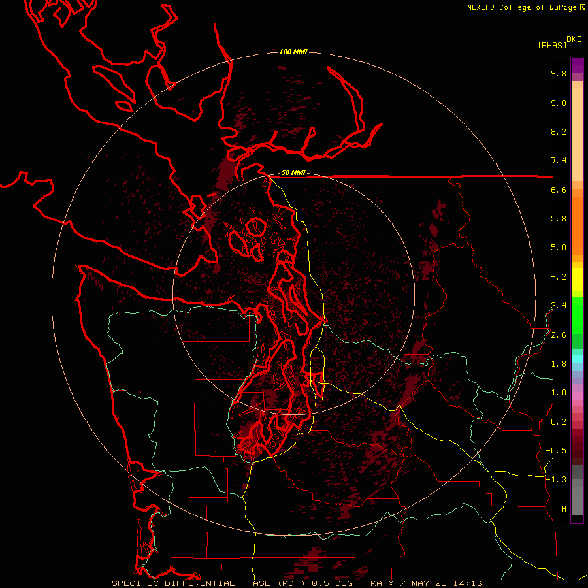Click the 1.0 scale value
Screen dimensions: 588x588
[559, 393]
